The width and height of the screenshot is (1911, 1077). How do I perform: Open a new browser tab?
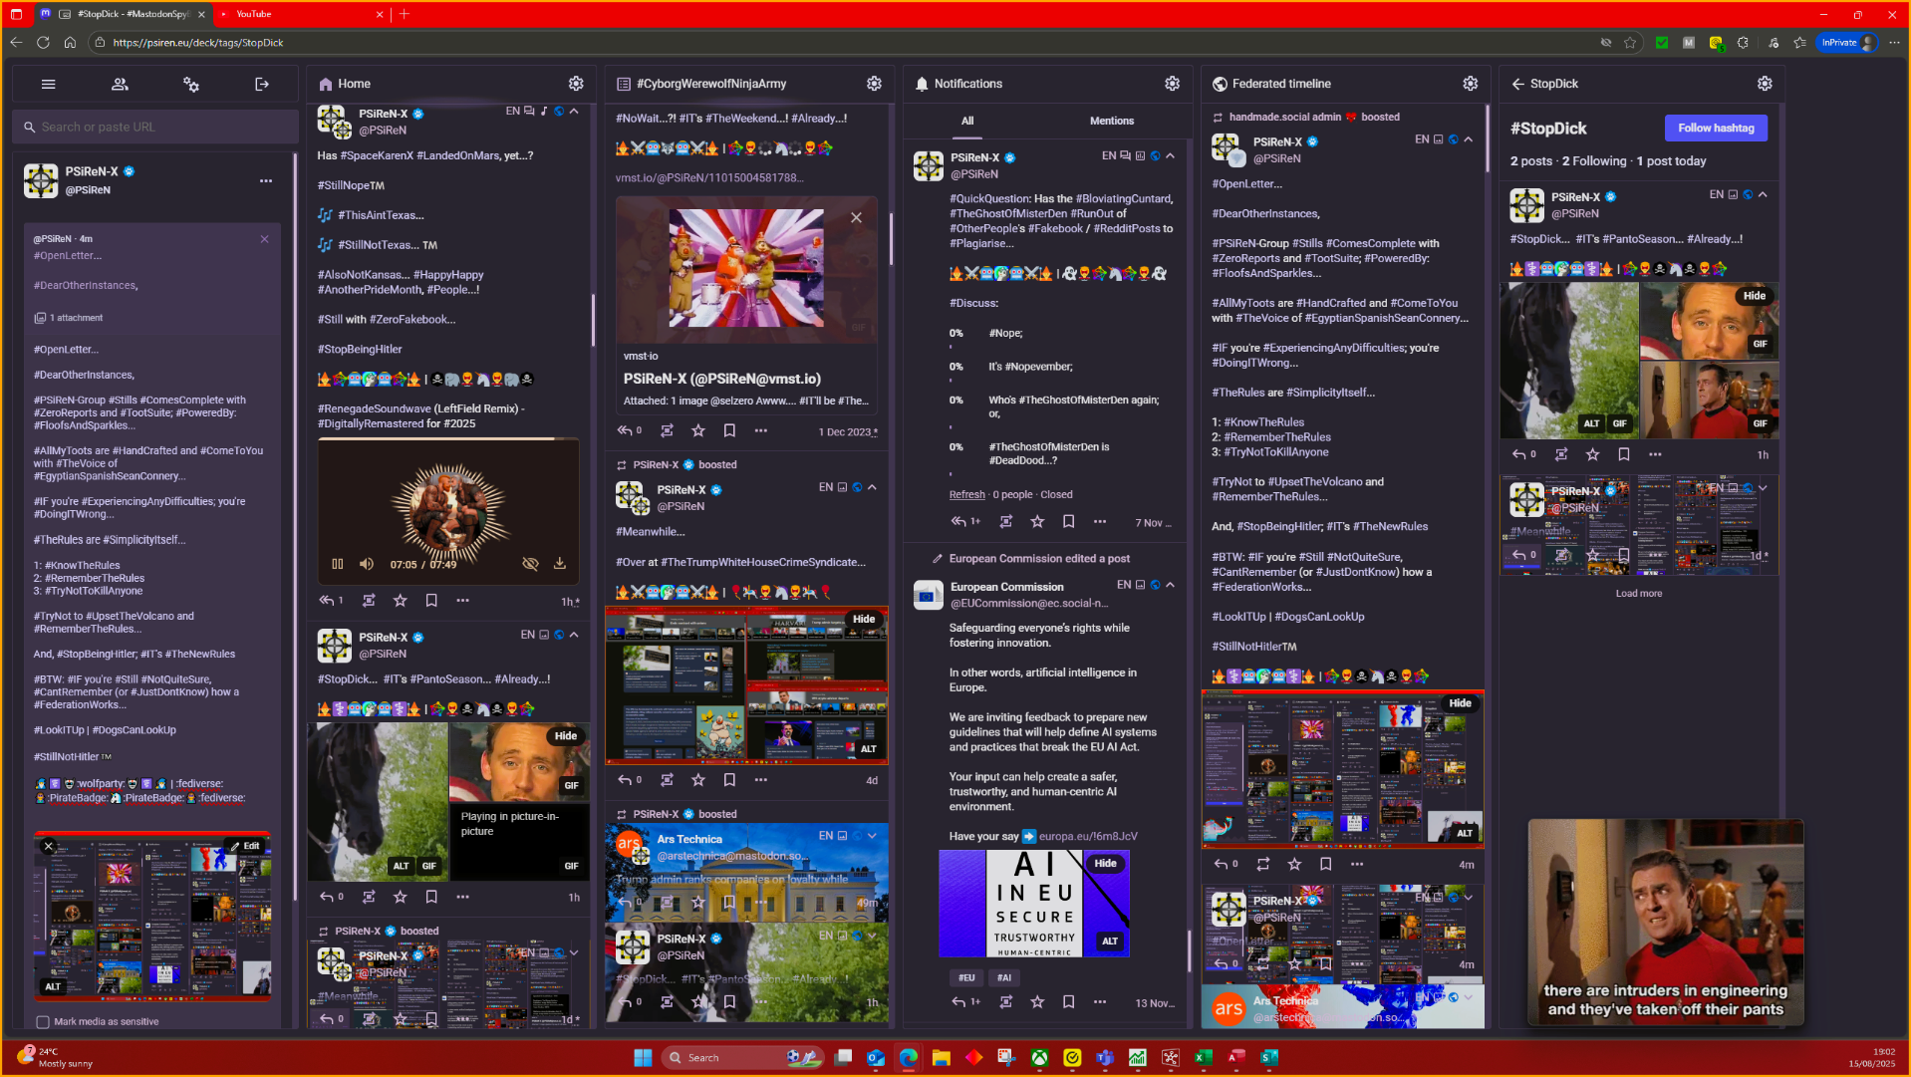(x=405, y=14)
